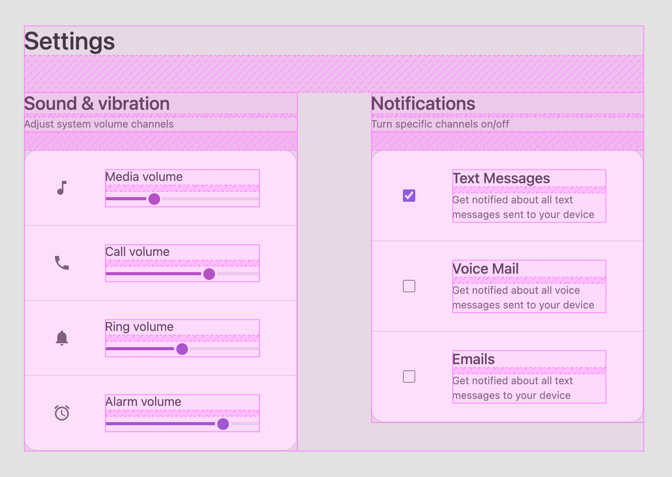Viewport: 672px width, 477px height.
Task: Click the Ring volume slider knob
Action: click(x=182, y=349)
